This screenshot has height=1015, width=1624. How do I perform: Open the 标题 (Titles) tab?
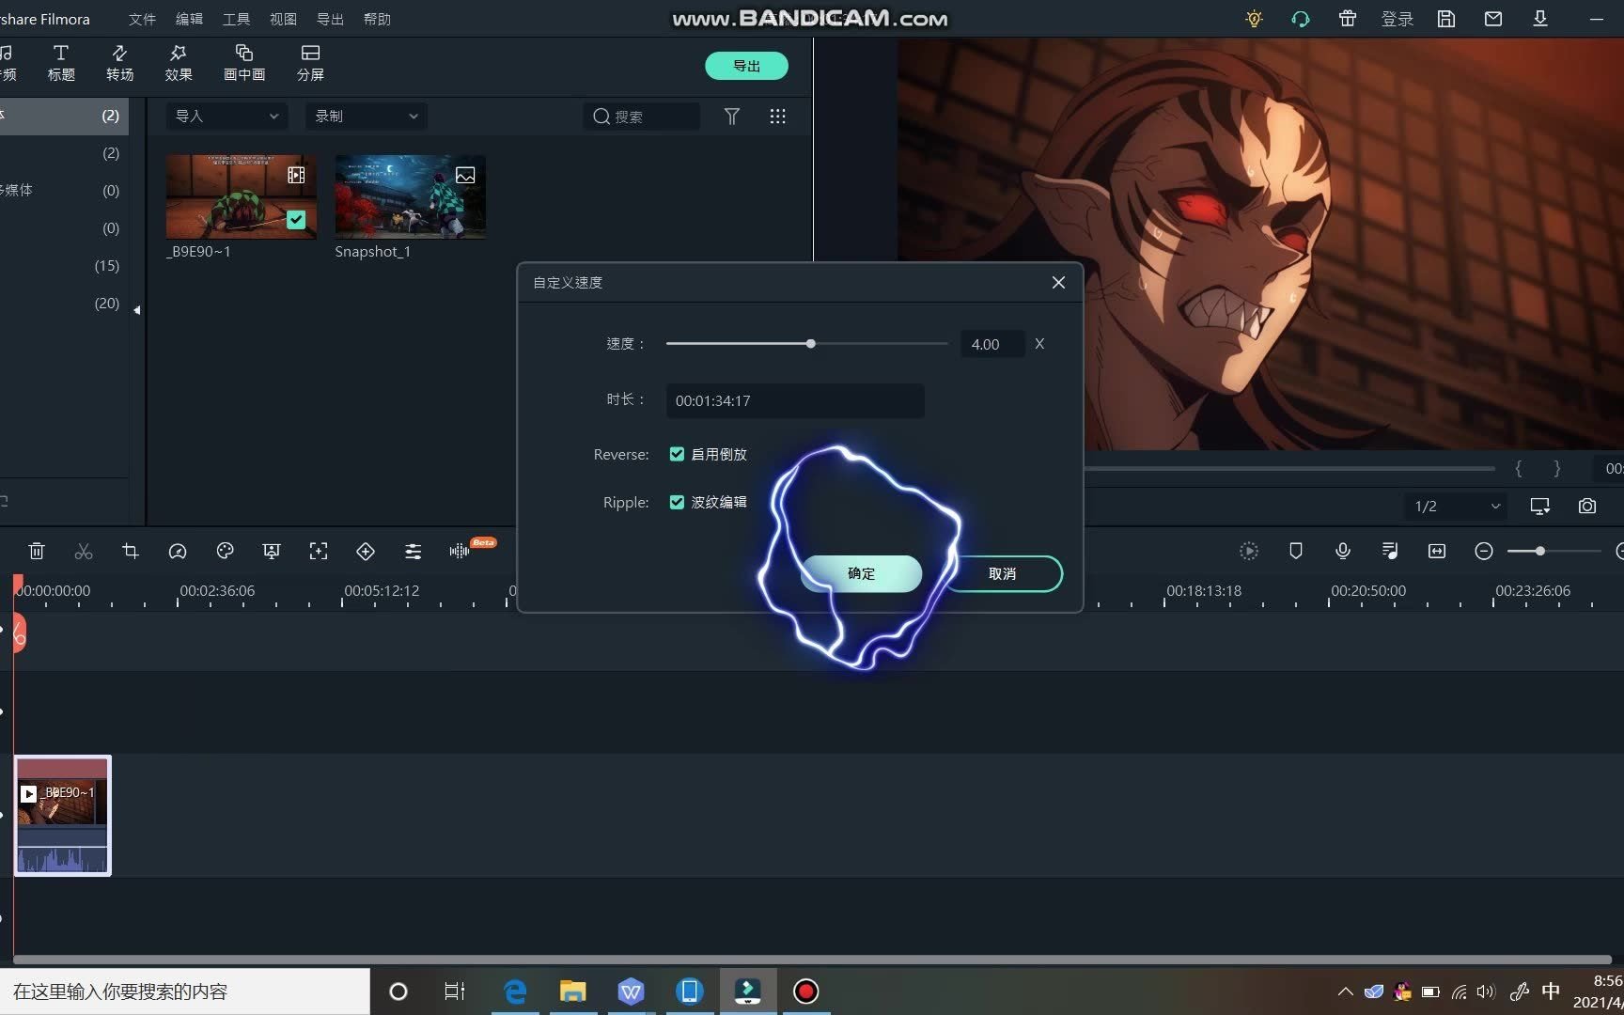(x=61, y=63)
